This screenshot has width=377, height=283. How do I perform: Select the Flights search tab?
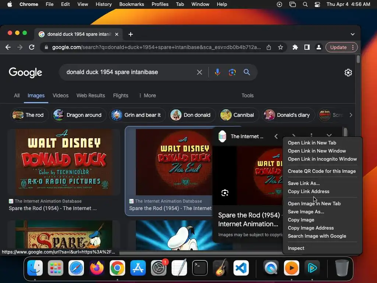(120, 95)
